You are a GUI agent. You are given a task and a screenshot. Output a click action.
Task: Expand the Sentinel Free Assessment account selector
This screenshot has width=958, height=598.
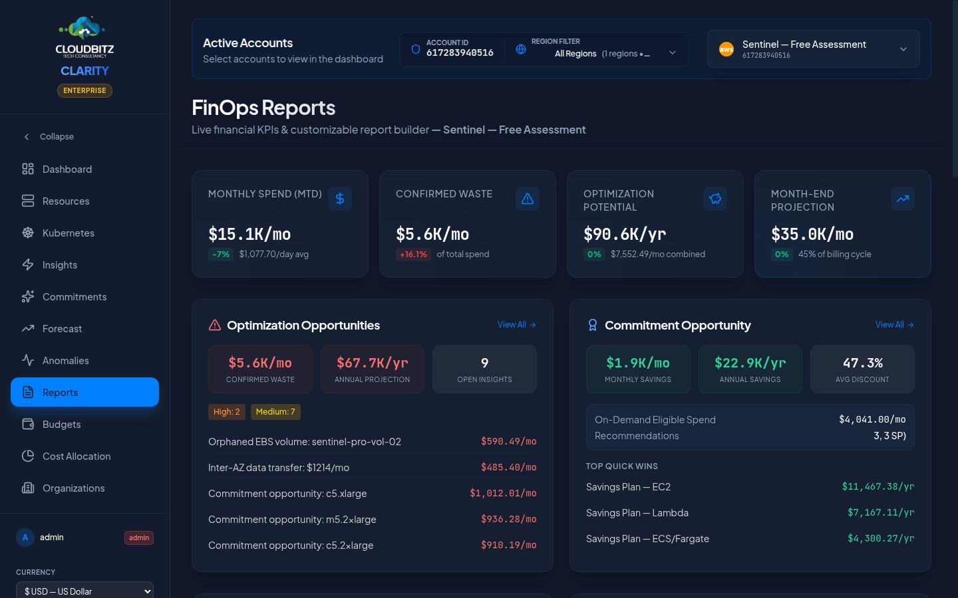(x=814, y=49)
